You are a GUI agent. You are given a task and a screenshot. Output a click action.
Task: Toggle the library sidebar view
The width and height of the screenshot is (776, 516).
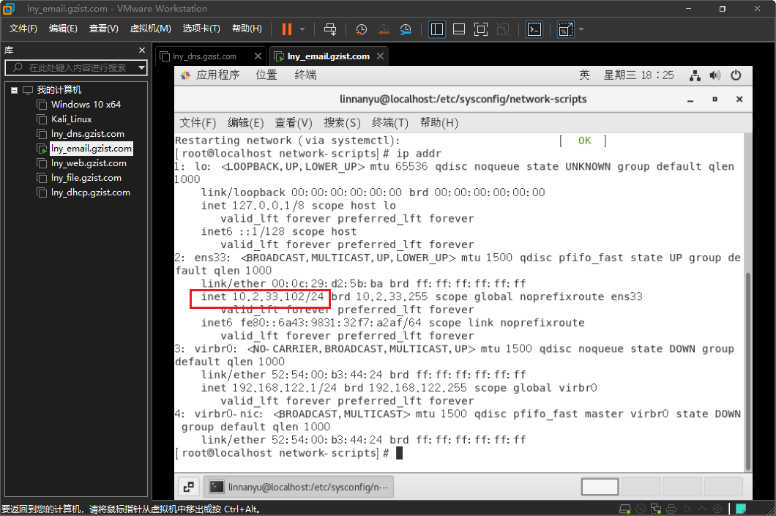pyautogui.click(x=437, y=29)
